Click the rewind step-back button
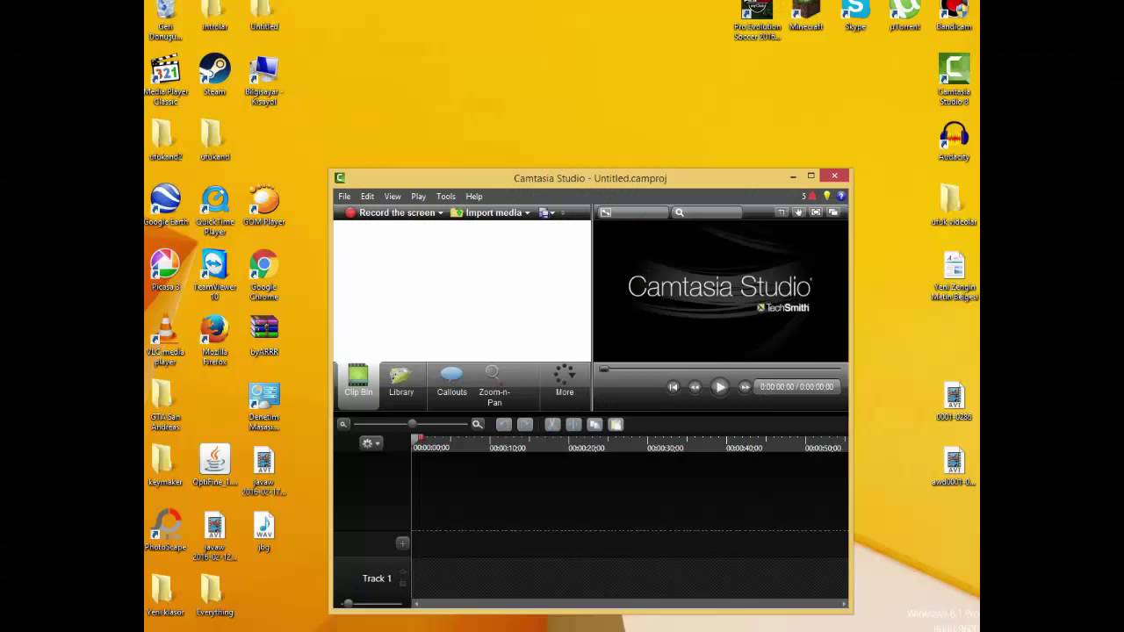 point(695,387)
